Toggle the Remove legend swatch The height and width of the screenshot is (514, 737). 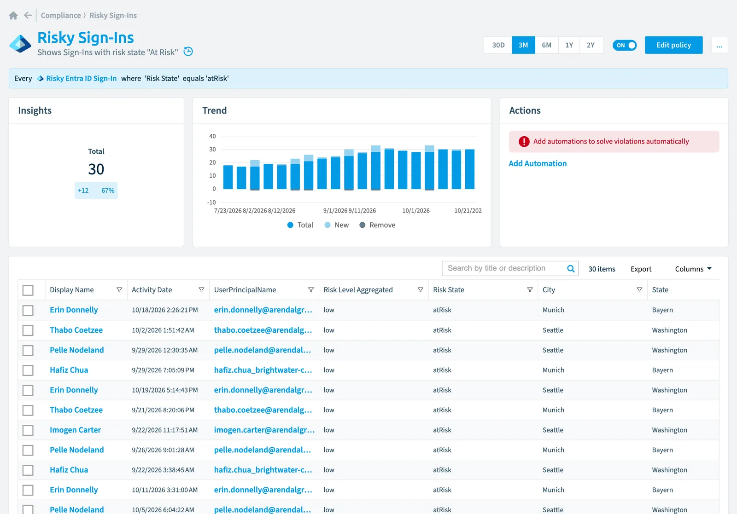[363, 225]
